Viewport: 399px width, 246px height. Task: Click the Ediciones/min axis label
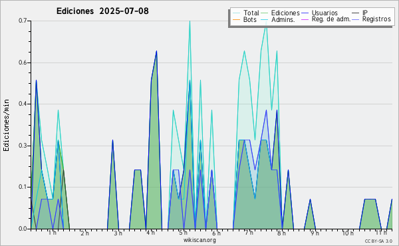tap(6, 125)
